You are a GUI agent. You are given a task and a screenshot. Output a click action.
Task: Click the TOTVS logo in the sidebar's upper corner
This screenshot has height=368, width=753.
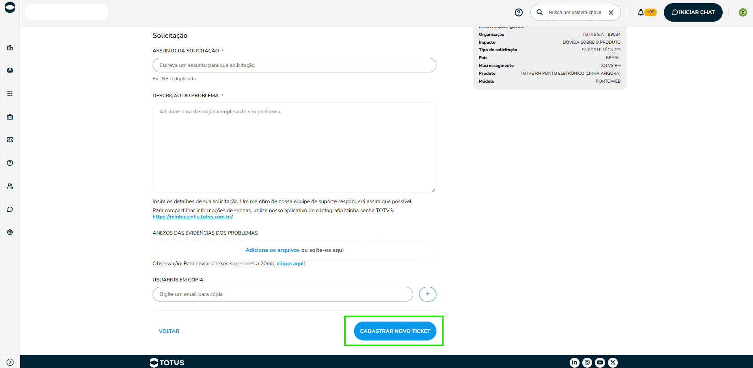tap(10, 7)
